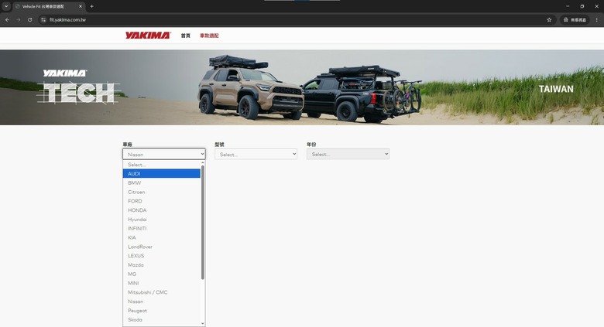Select Skoda from the make list
The image size is (604, 327).
[x=162, y=320]
